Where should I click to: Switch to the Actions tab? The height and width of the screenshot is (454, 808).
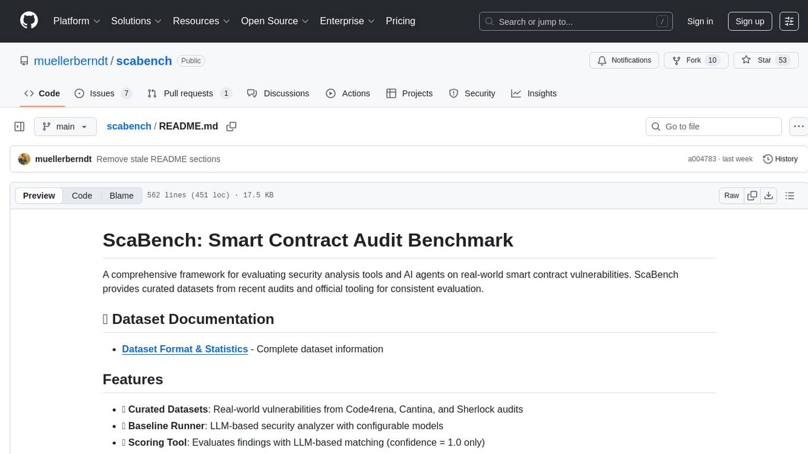click(348, 93)
